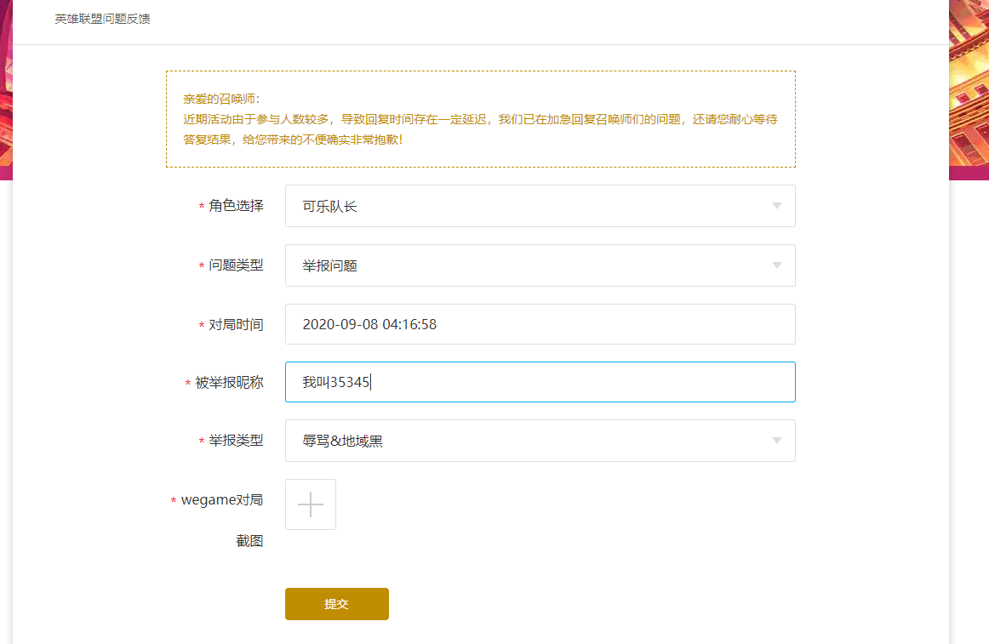Viewport: 989px width, 644px height.
Task: Expand the 举报类型 dropdown
Action: [775, 441]
